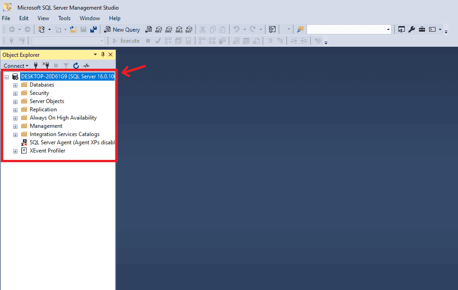The image size is (458, 290).
Task: Close the Object Explorer panel
Action: [x=110, y=55]
